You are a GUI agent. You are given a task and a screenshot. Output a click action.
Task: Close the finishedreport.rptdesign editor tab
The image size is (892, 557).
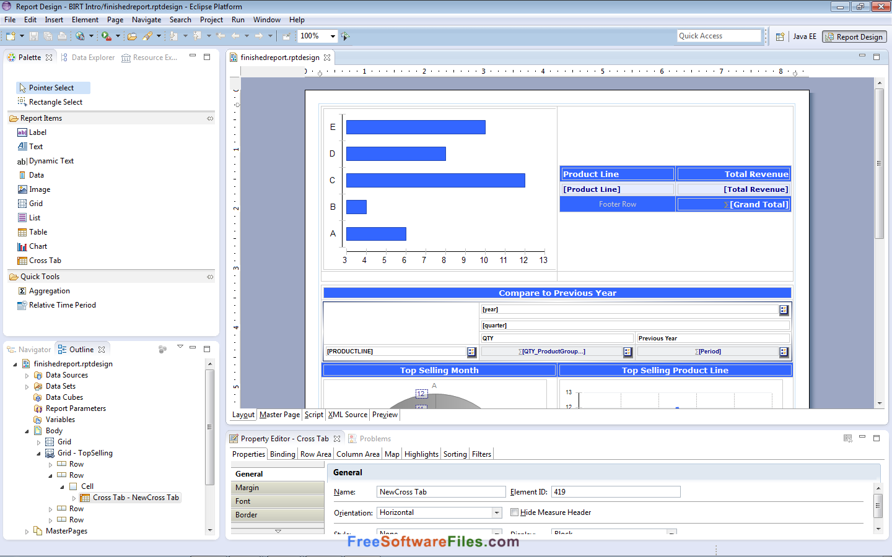click(x=327, y=58)
